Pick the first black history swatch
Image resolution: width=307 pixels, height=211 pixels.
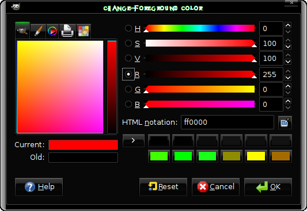click(x=159, y=140)
